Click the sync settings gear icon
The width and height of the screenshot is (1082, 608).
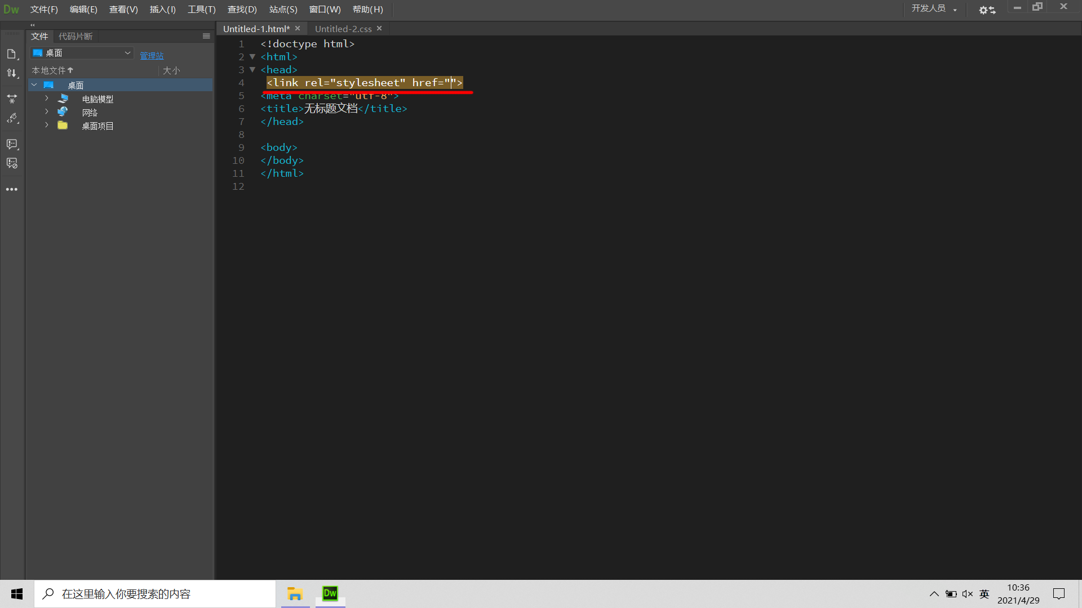987,10
